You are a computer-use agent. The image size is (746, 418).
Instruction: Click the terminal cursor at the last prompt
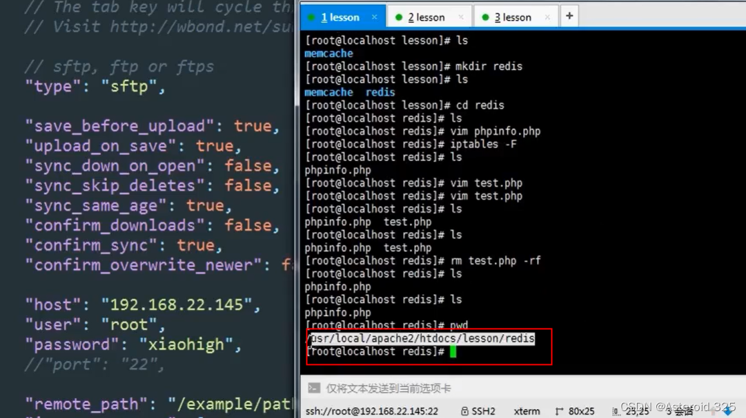[453, 351]
